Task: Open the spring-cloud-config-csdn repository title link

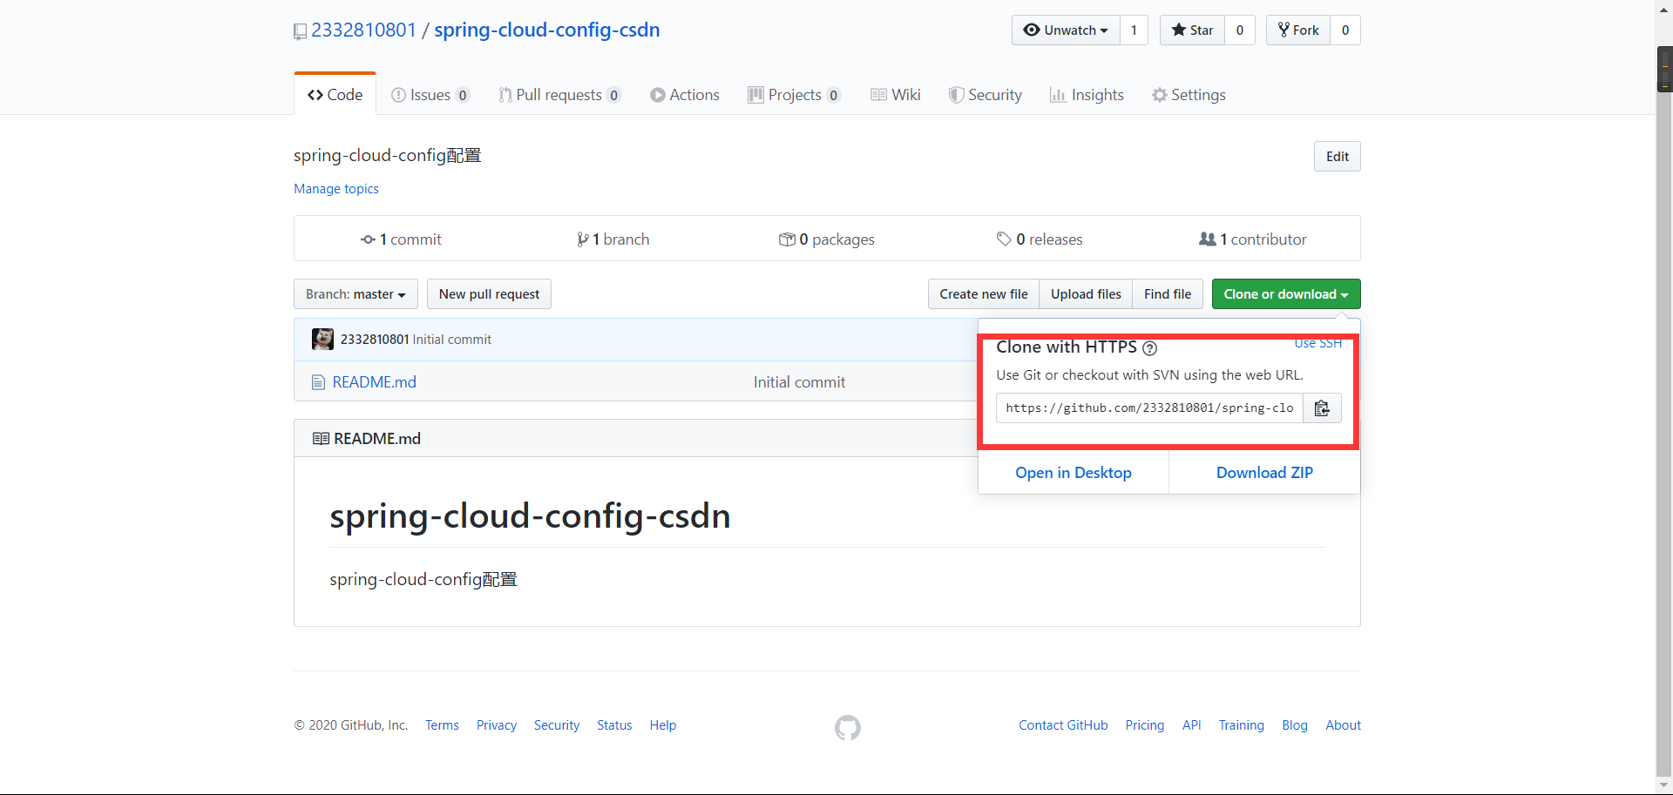Action: (547, 30)
